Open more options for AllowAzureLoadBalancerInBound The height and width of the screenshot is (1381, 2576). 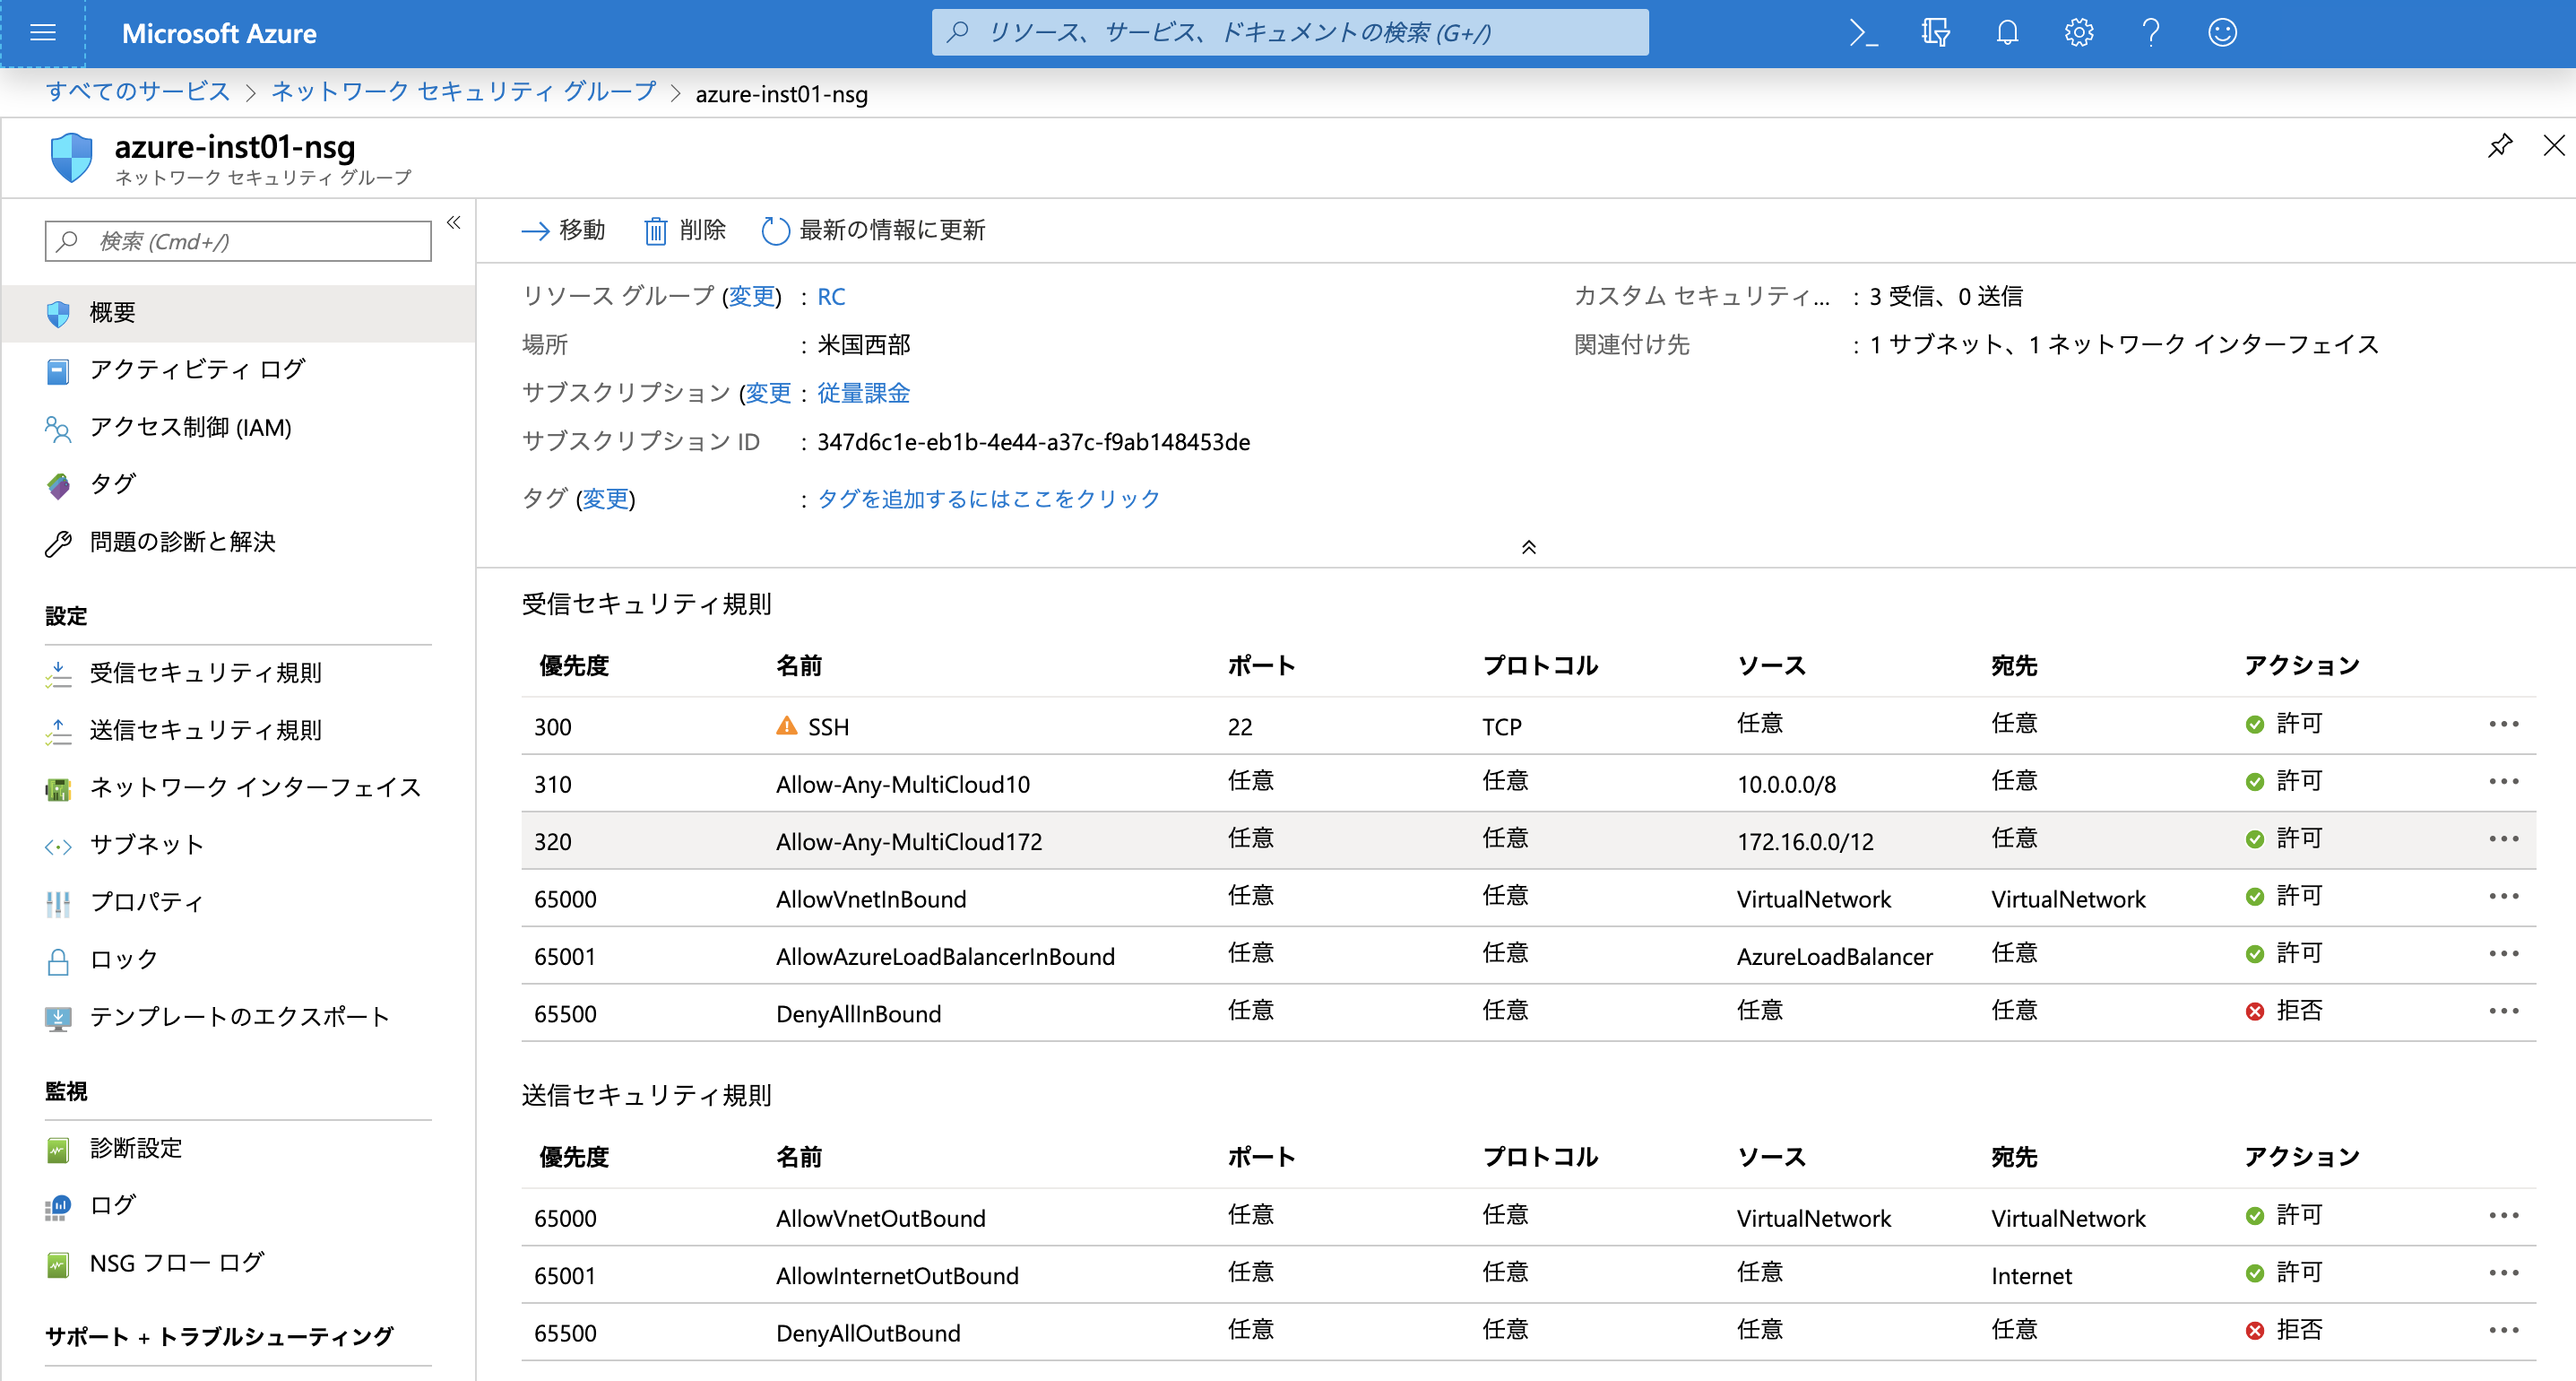2504,953
